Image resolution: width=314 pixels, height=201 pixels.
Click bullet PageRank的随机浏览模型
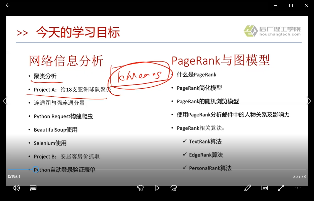[x=208, y=101]
